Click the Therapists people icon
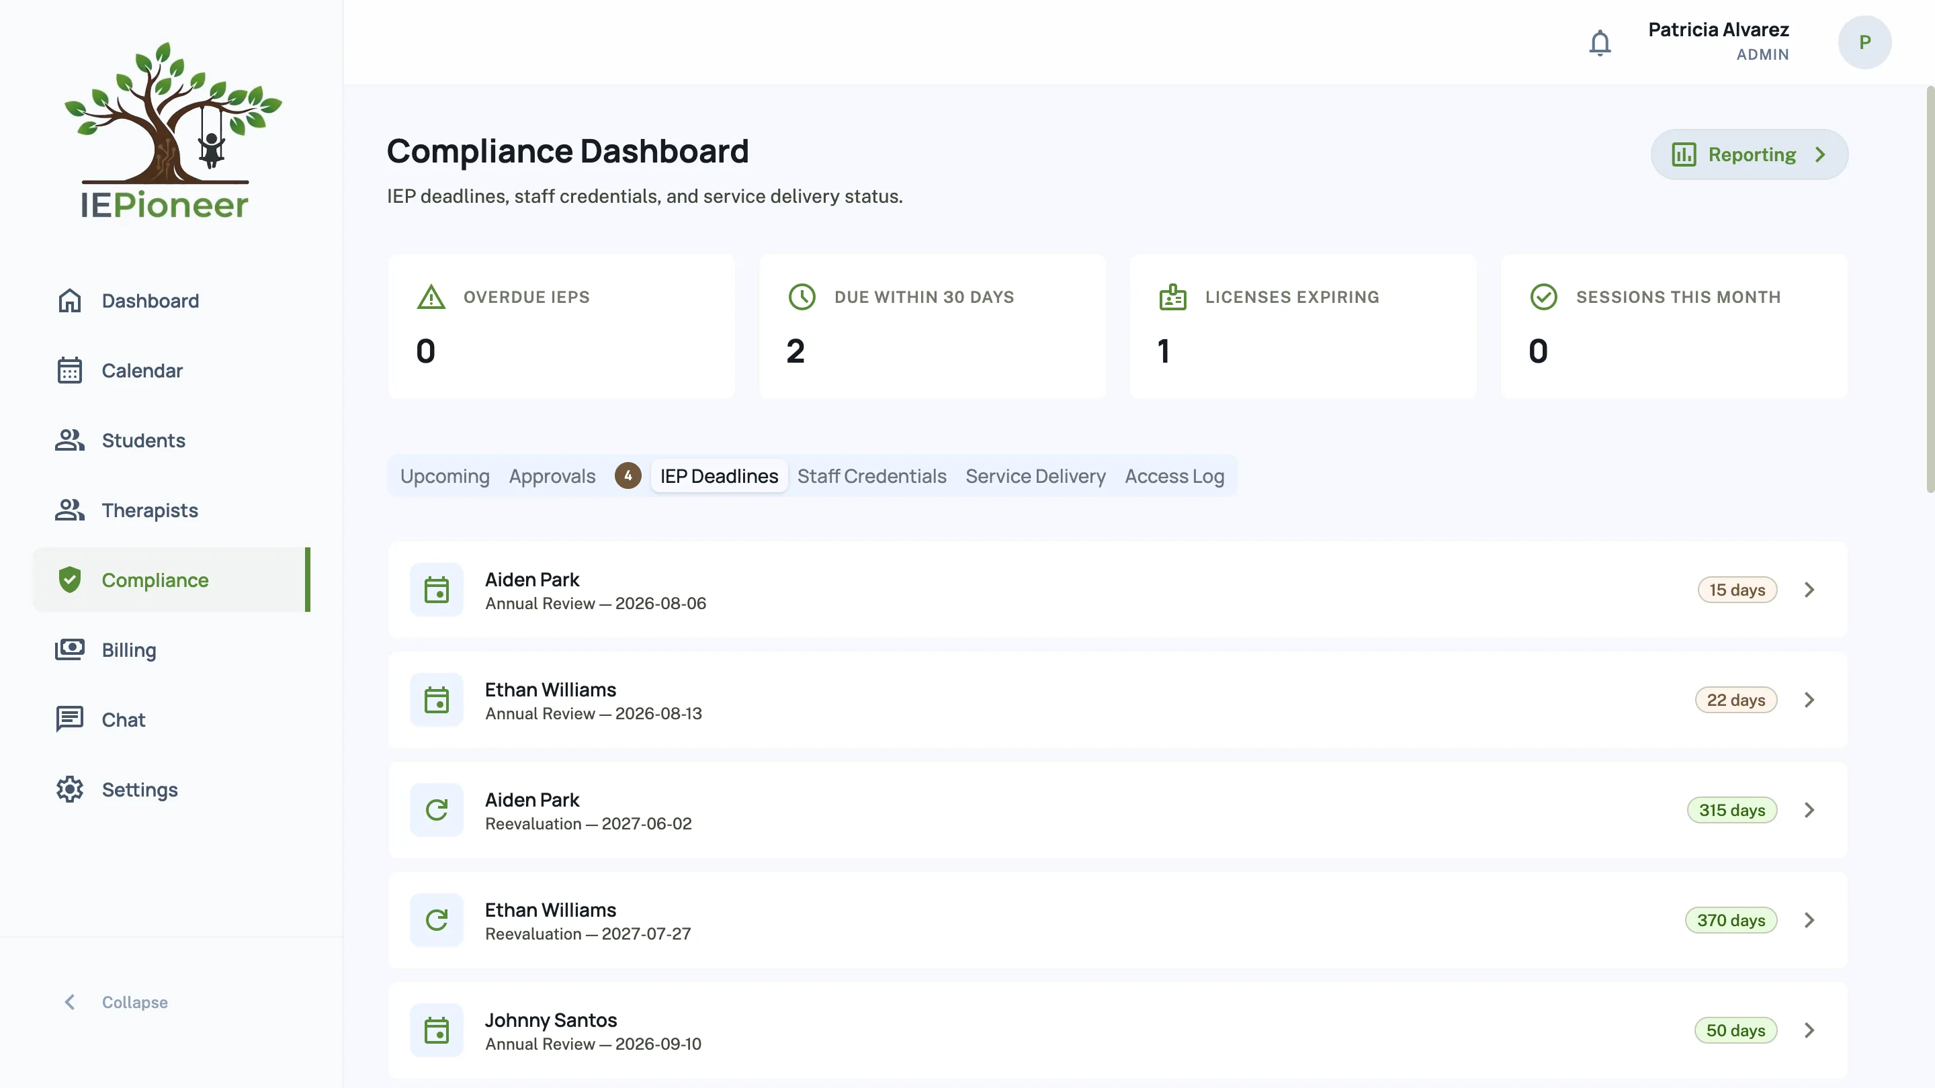The width and height of the screenshot is (1935, 1088). pyautogui.click(x=70, y=510)
